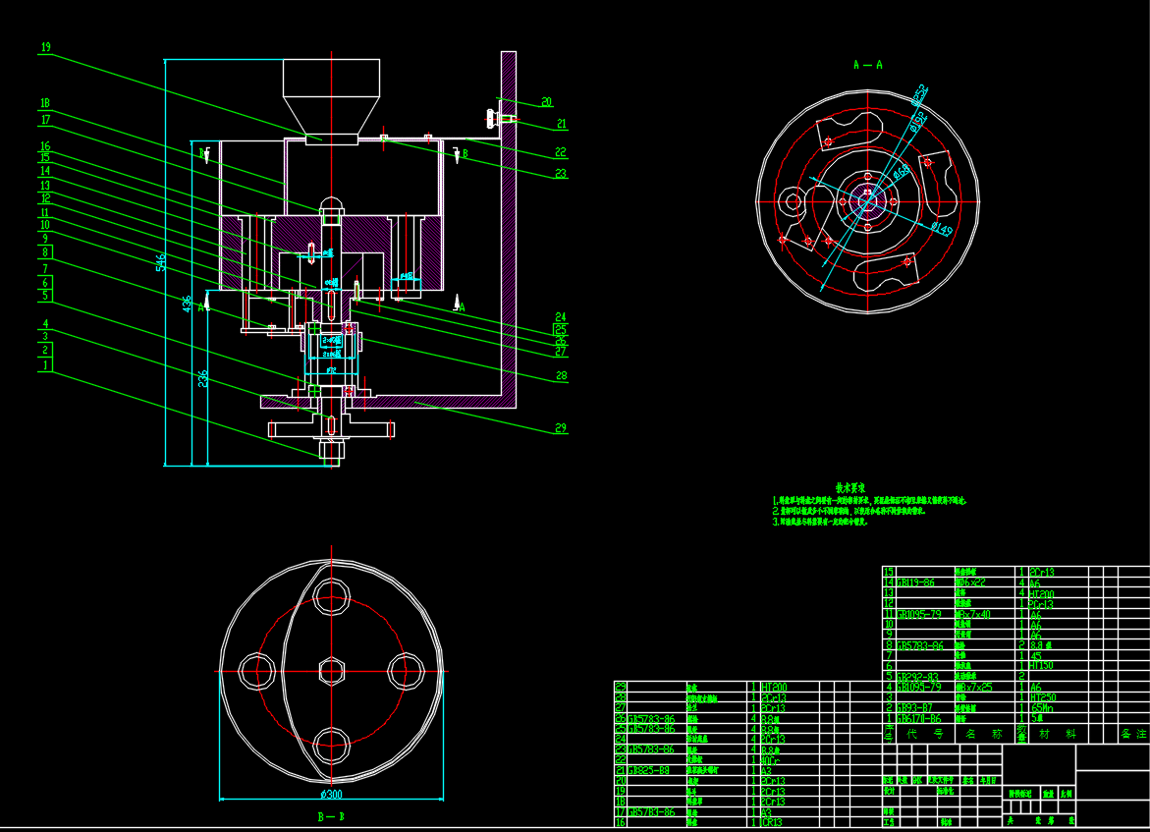The height and width of the screenshot is (832, 1150).
Task: Select the B—B section view label
Action: point(329,817)
